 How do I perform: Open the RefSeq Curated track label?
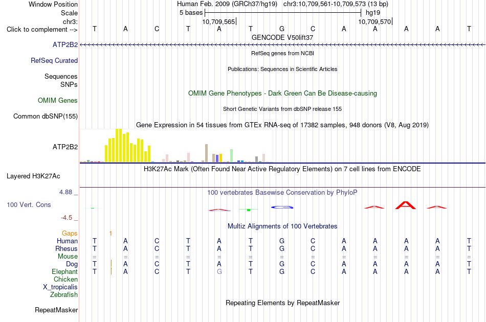54,60
